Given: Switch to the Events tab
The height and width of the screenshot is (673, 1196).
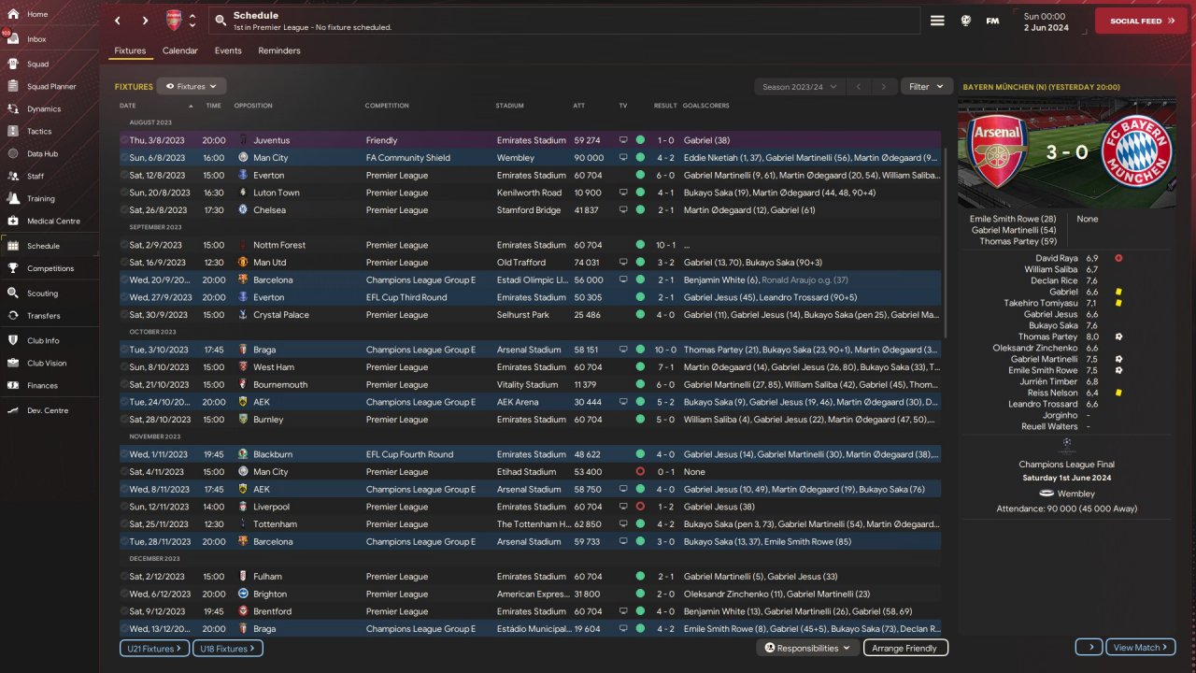Looking at the screenshot, I should pos(228,50).
